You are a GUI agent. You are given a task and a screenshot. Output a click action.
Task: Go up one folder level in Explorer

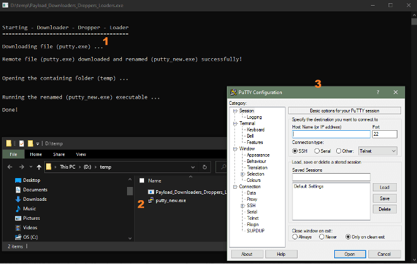[39, 167]
